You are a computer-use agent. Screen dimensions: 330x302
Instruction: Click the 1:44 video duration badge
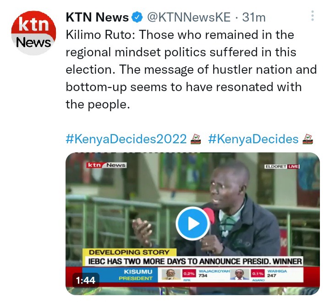coord(86,280)
